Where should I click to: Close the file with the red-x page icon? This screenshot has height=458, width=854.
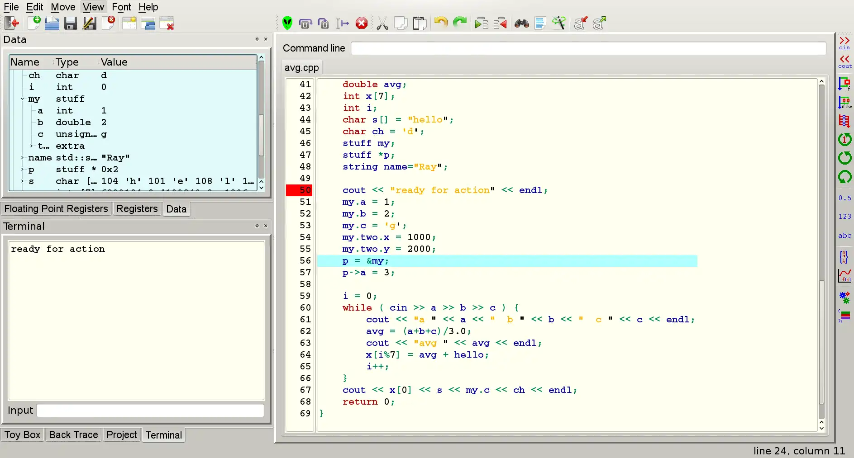(109, 23)
